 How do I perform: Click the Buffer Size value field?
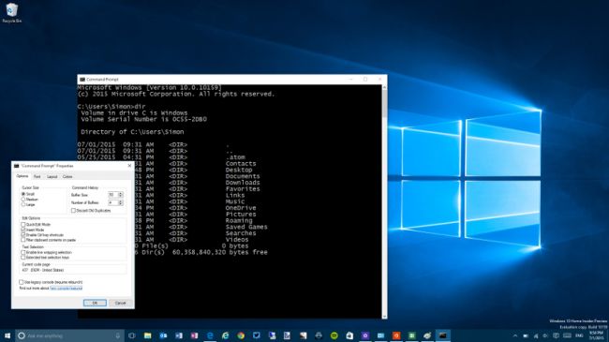[112, 194]
